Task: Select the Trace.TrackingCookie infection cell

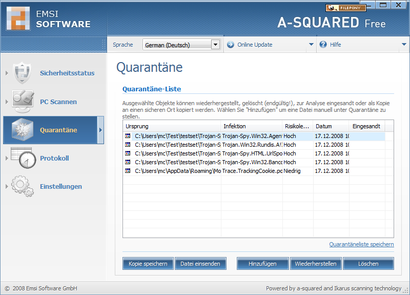Action: pos(252,171)
